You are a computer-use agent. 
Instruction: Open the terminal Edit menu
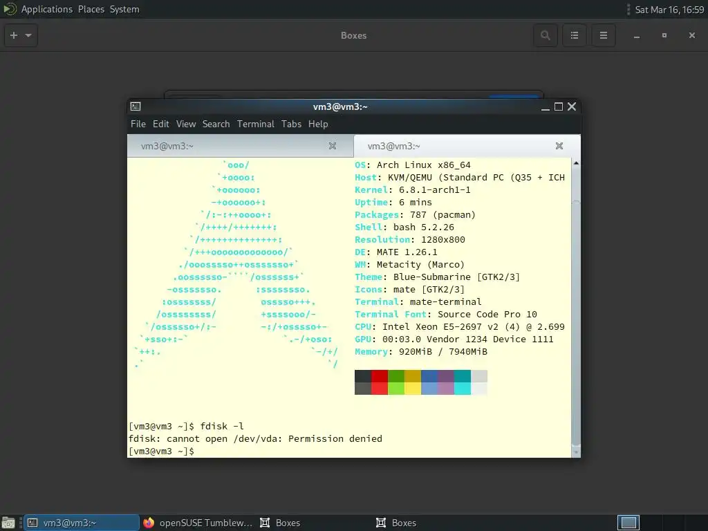(x=160, y=124)
